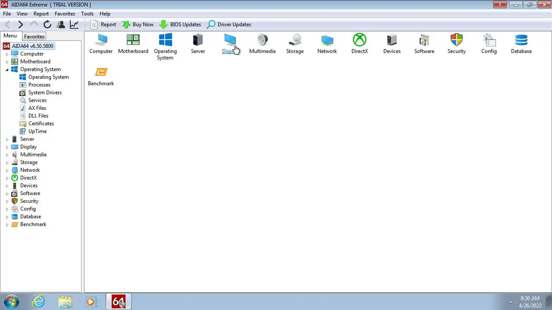Click the BIOS Updates button

click(x=180, y=25)
